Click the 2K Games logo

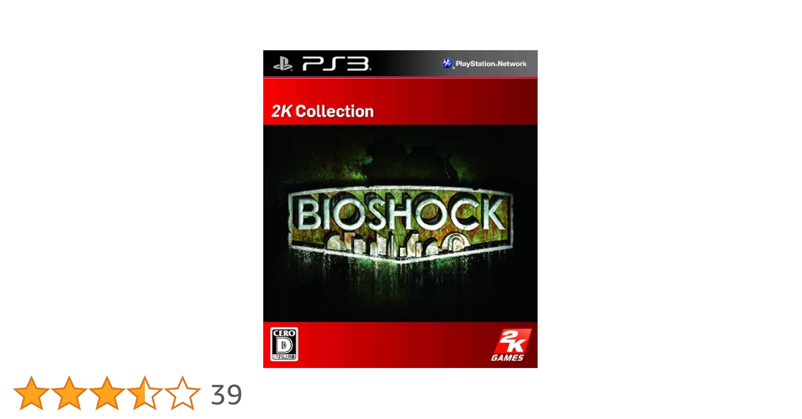(x=510, y=345)
